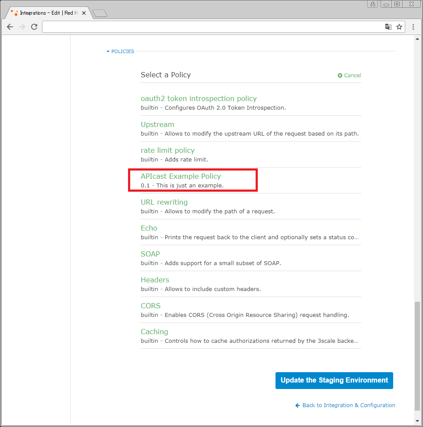Click page scrollbar thumb
Viewport: 423px width, 427px height.
(x=417, y=356)
